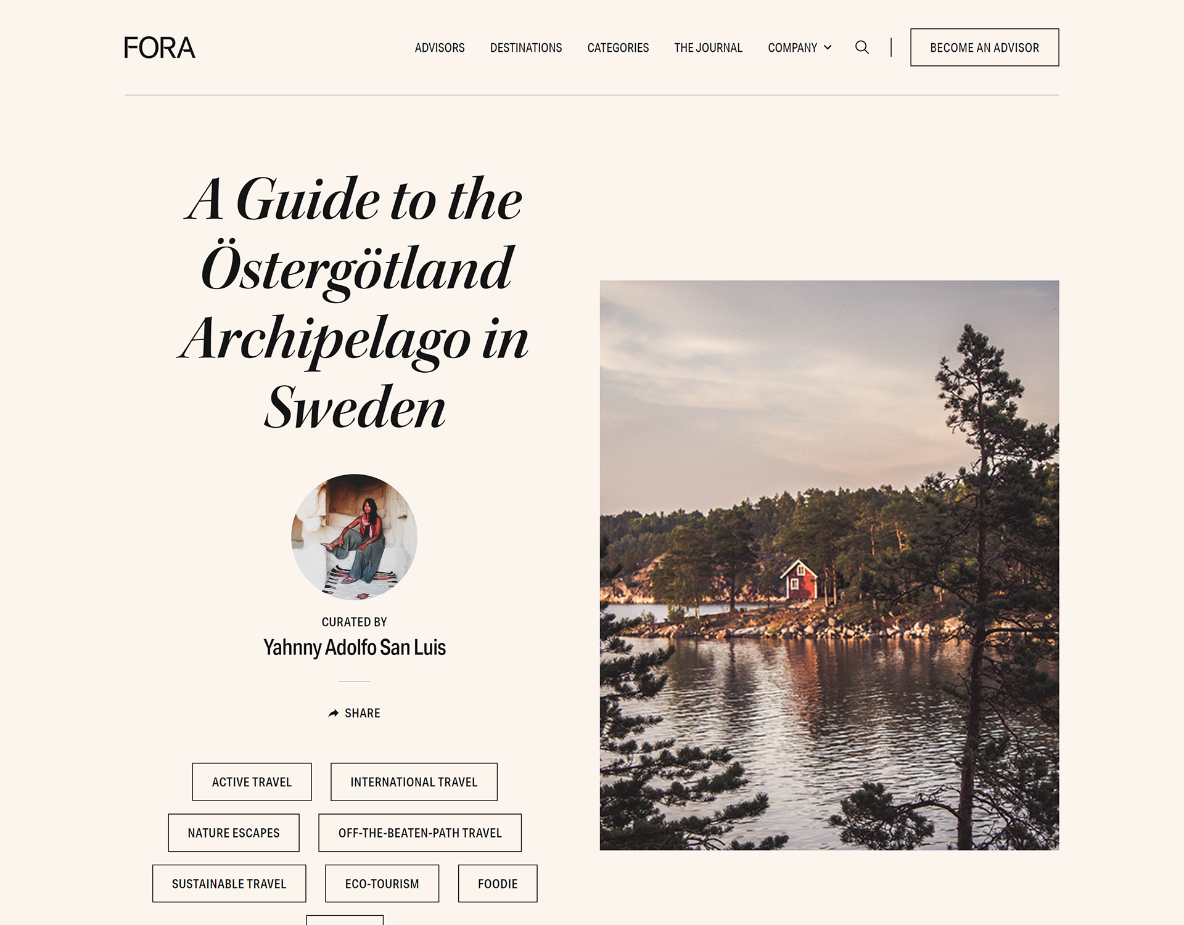Open Categories navigation link
Viewport: 1184px width, 925px height.
[x=618, y=47]
